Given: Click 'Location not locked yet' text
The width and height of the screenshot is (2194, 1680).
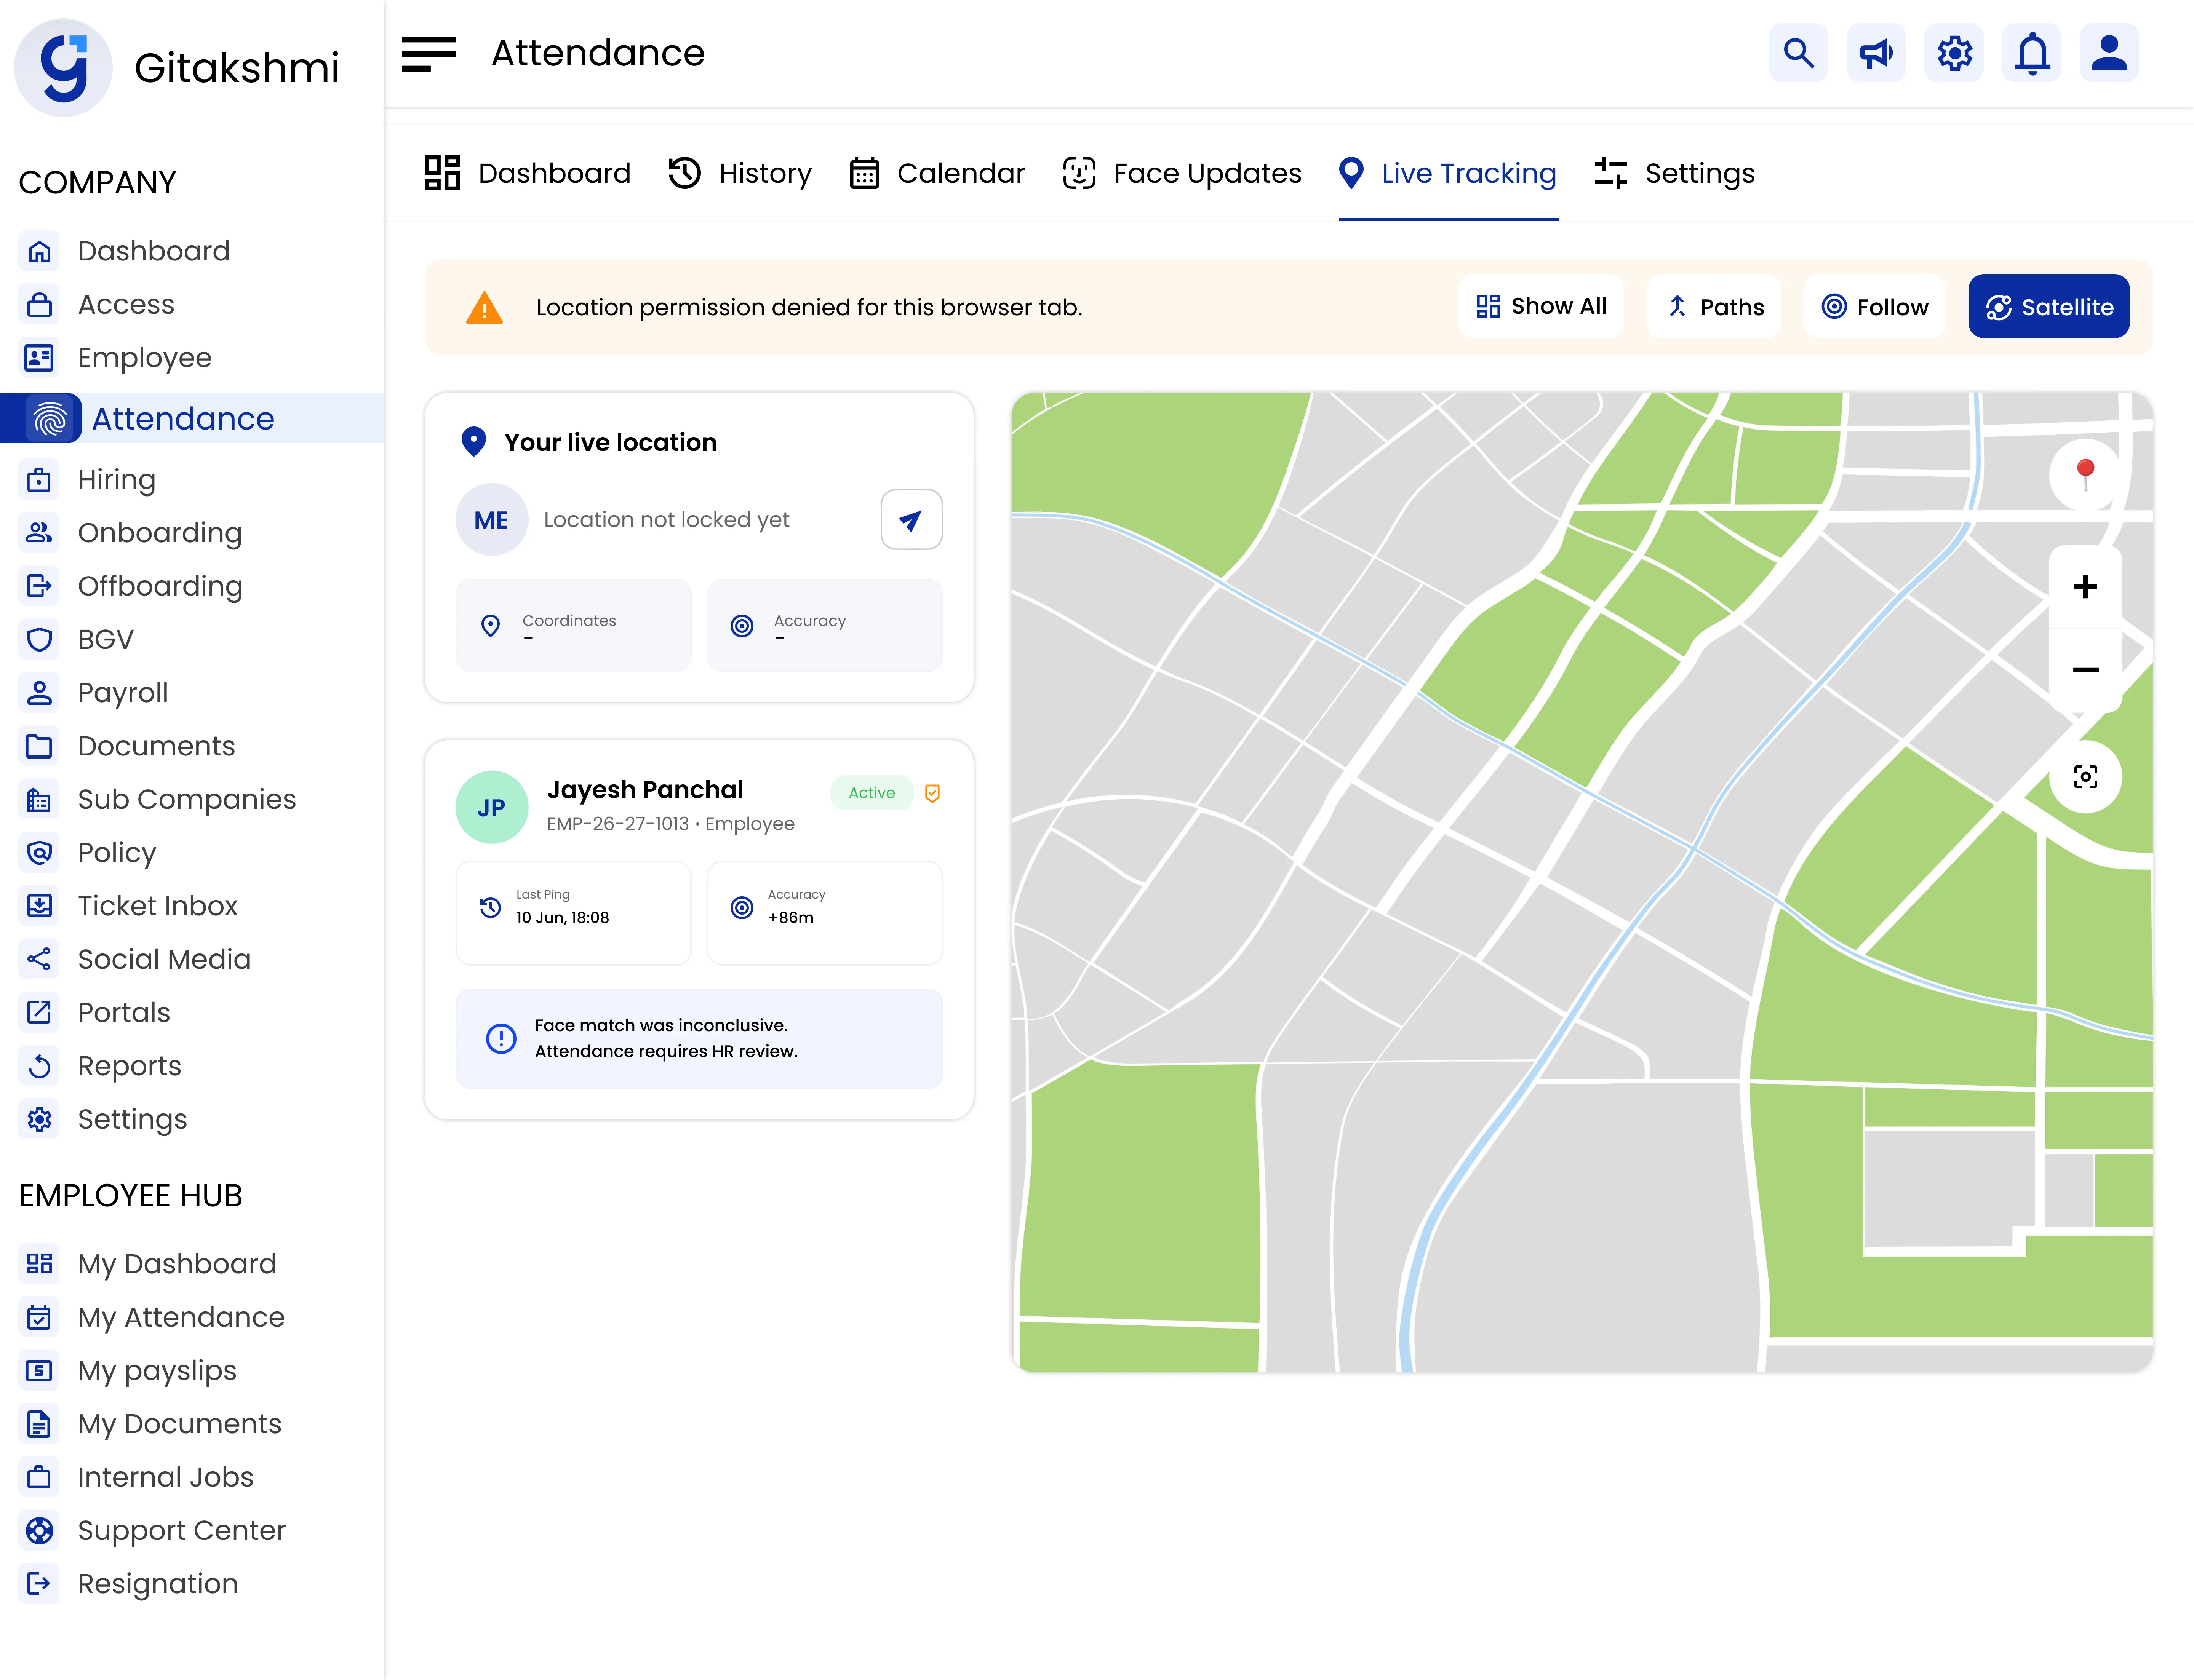Looking at the screenshot, I should 666,520.
